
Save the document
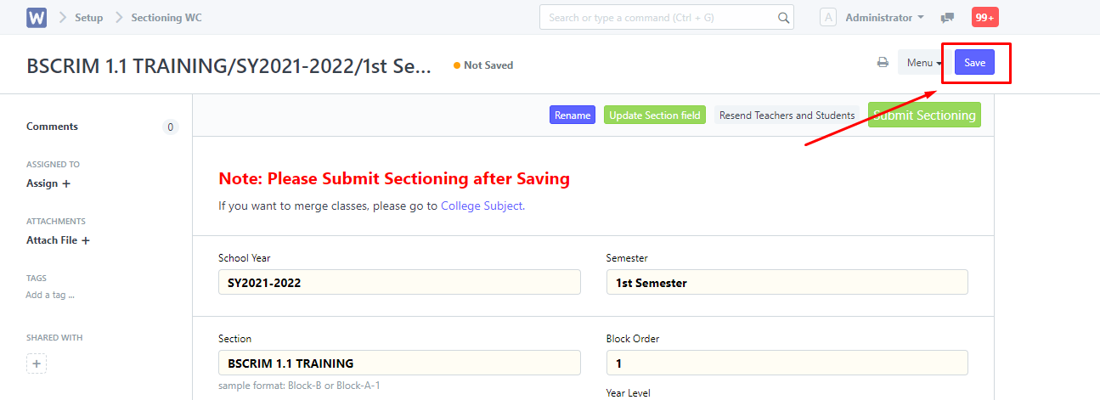point(974,63)
